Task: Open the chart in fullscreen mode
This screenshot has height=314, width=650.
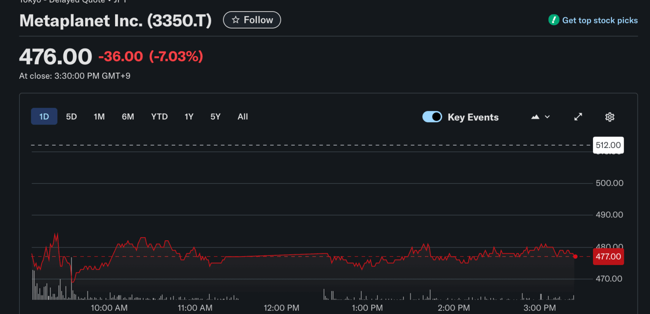Action: pyautogui.click(x=578, y=117)
